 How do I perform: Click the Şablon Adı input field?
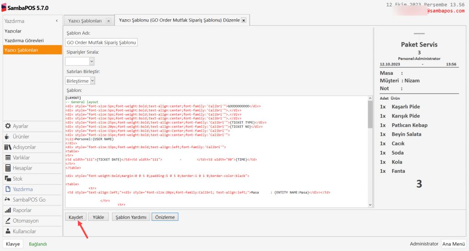click(x=101, y=43)
